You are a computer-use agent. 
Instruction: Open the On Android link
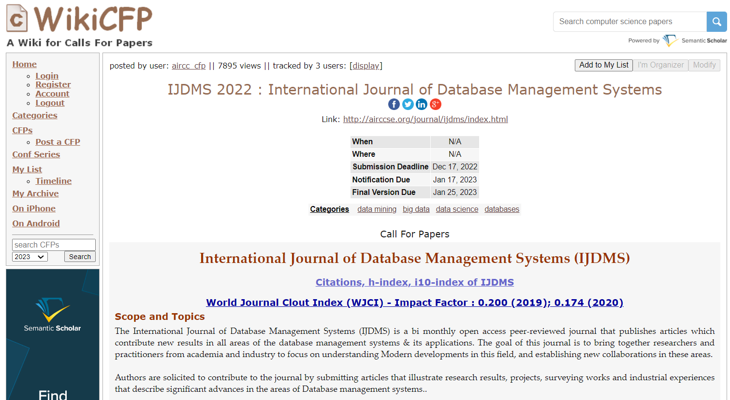coord(36,223)
